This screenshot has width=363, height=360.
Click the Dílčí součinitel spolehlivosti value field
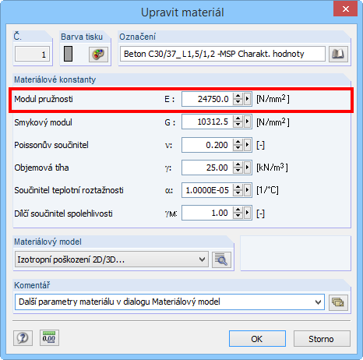[207, 213]
